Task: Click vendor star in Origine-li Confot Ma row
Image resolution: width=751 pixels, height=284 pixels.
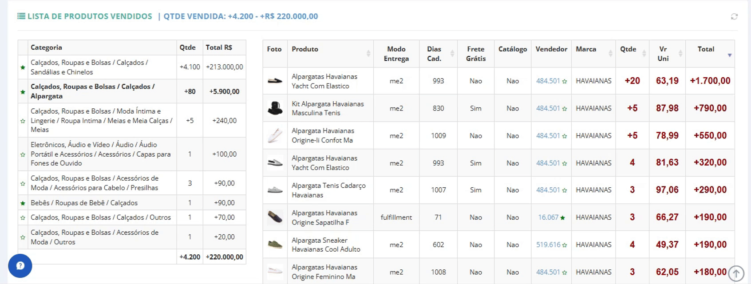Action: tap(565, 136)
